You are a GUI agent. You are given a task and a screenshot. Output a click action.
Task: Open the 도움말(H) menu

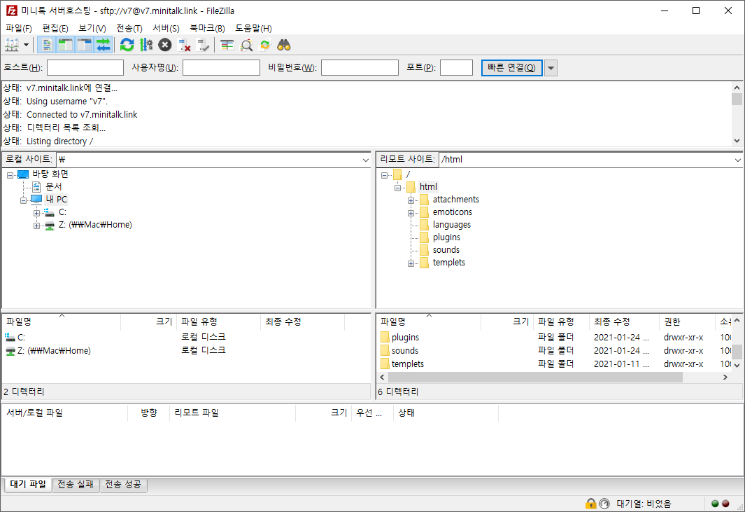[x=253, y=29]
